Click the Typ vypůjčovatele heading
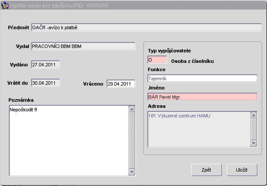 [169, 51]
